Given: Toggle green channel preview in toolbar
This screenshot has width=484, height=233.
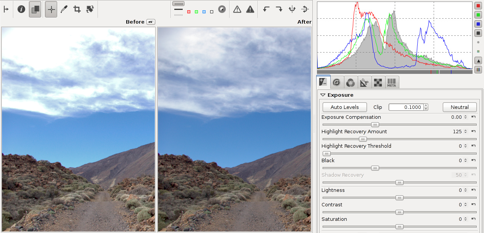Looking at the screenshot, I should click(x=196, y=12).
